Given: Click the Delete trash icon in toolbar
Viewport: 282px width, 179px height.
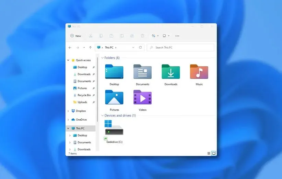Looking at the screenshot, I should 142,36.
